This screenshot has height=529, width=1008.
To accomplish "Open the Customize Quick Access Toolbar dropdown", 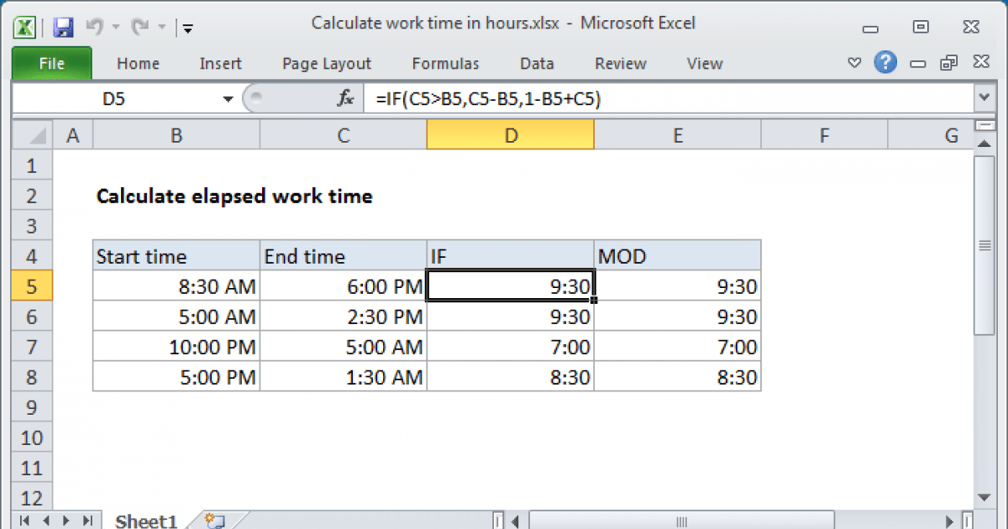I will (x=187, y=28).
